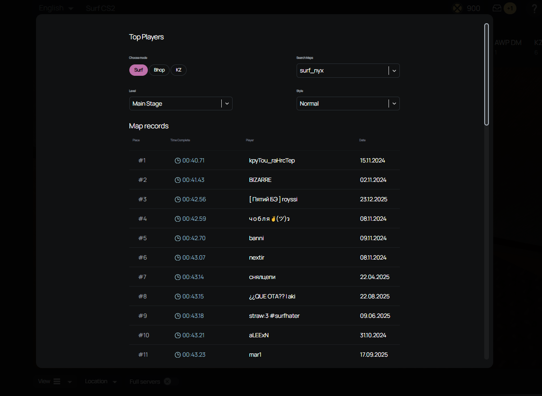Click the clock icon beside 00:42.56
Image resolution: width=542 pixels, height=396 pixels.
[178, 199]
